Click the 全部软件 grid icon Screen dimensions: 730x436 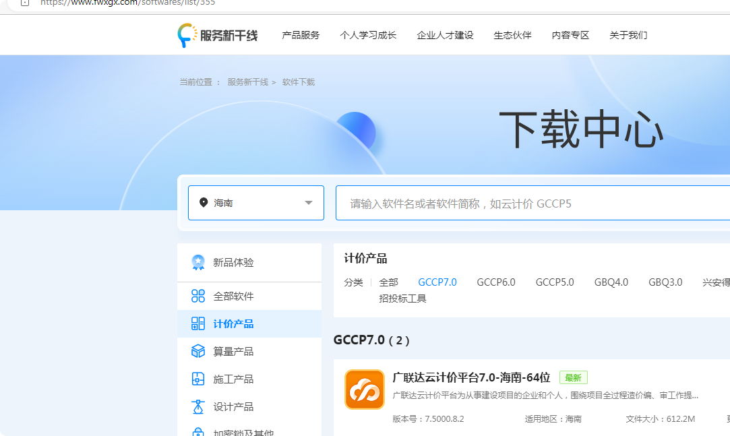pos(198,296)
